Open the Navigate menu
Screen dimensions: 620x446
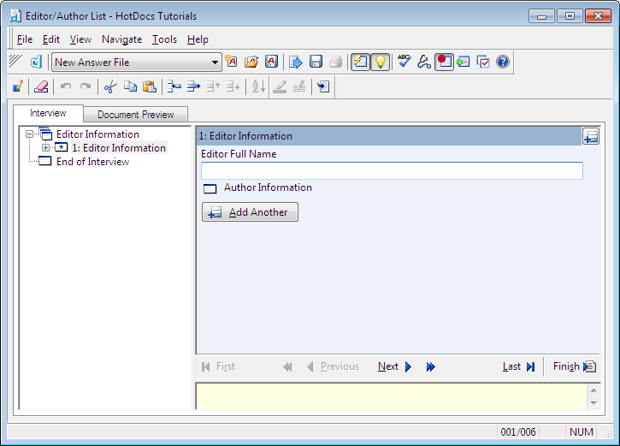coord(121,39)
